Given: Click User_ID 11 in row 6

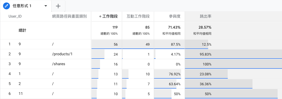Looking at the screenshot, I should click(21, 94).
